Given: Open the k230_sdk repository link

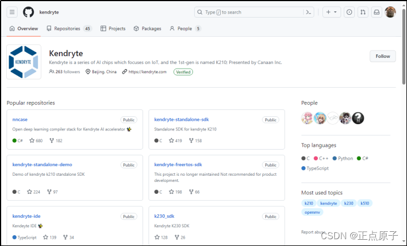Looking at the screenshot, I should 164,216.
